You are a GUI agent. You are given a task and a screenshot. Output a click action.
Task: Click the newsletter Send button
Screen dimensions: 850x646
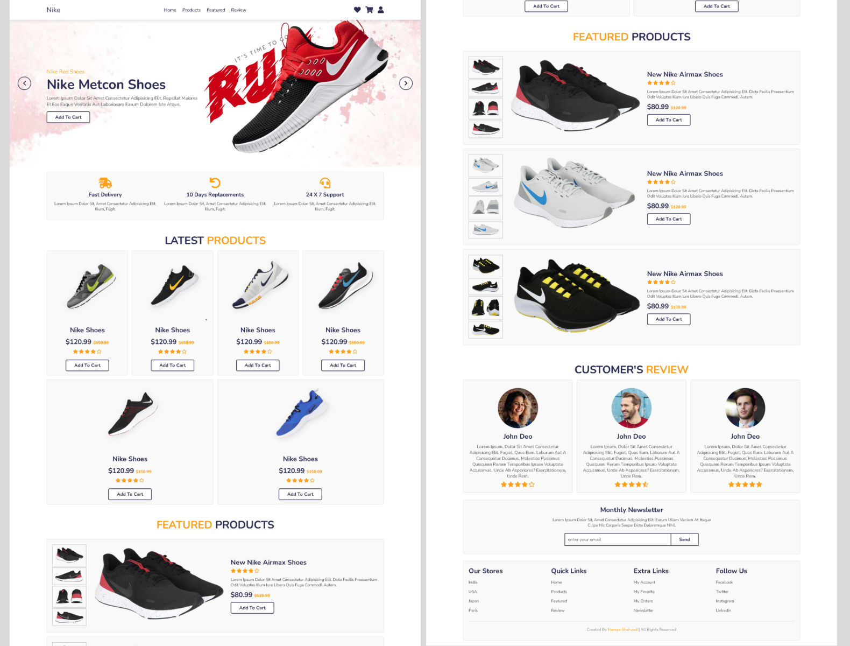[x=684, y=539]
